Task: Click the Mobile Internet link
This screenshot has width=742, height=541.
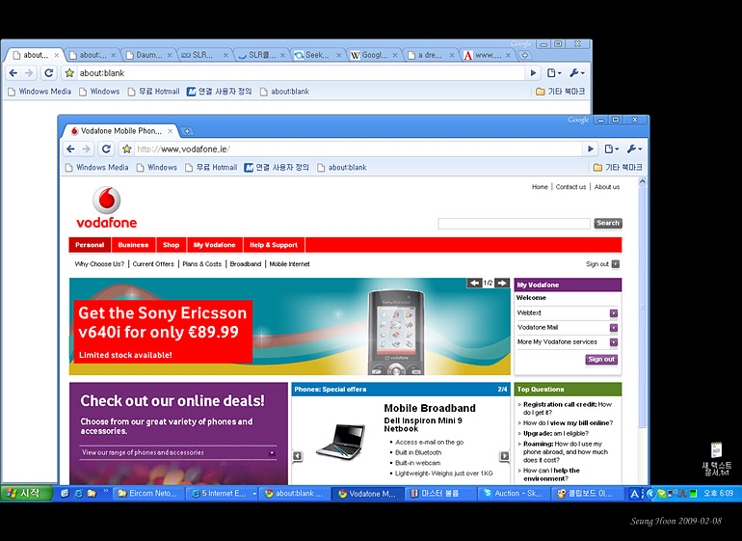Action: [290, 264]
